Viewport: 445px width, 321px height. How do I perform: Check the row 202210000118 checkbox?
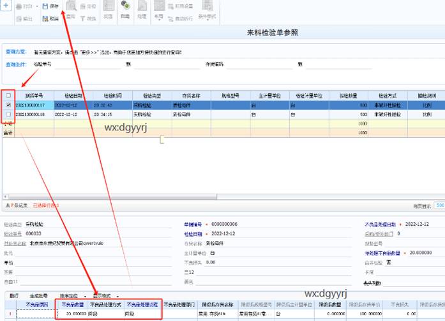tap(8, 114)
